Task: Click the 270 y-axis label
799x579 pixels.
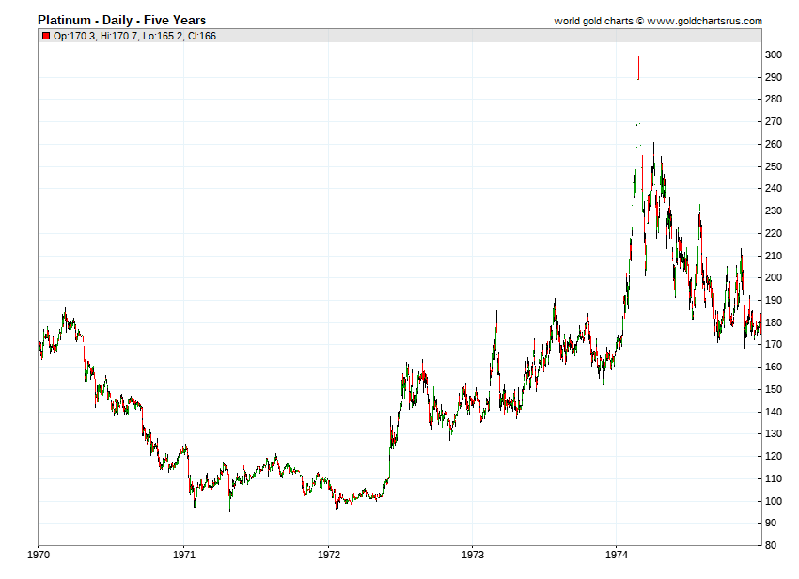Action: [774, 122]
